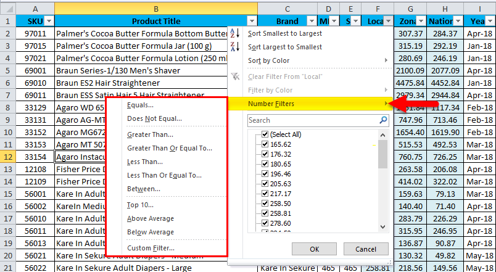Click cell 'Braun ES2 Hair Straightener'
The width and height of the screenshot is (496, 272).
pyautogui.click(x=141, y=83)
